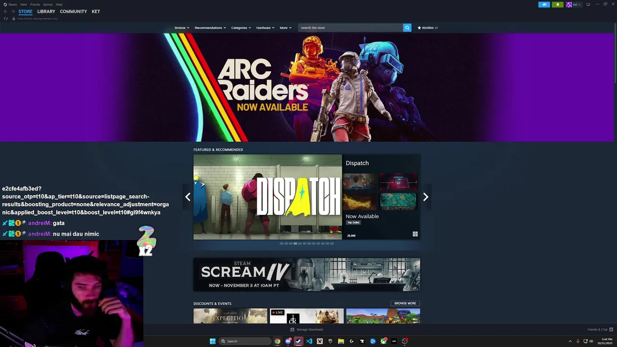The height and width of the screenshot is (347, 617).
Task: View Dispatch bottom-right screenshot thumbnail
Action: [398, 201]
